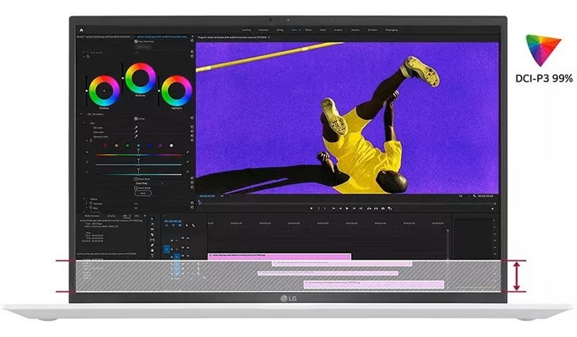Click the Extract button in transport bar

tap(376, 209)
